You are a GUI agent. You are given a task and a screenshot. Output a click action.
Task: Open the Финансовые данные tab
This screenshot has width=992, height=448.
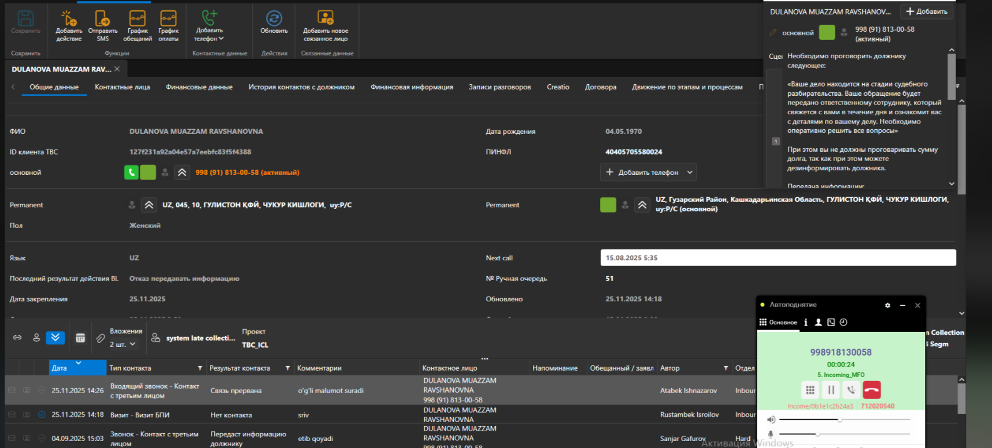199,87
